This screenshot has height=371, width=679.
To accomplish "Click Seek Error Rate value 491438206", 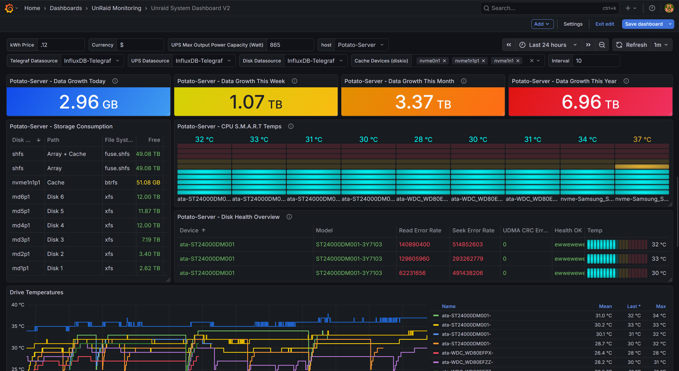I will pyautogui.click(x=468, y=273).
